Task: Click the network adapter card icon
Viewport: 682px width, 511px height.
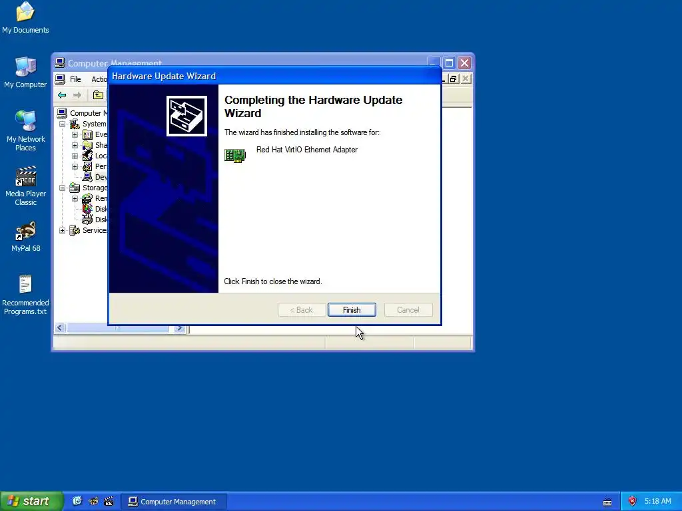Action: click(235, 156)
